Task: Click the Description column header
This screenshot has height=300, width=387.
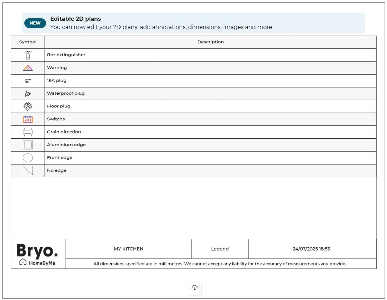Action: 210,42
